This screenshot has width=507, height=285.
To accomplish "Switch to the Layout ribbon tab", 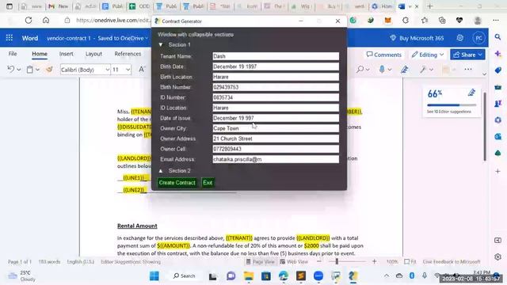I will click(x=93, y=54).
